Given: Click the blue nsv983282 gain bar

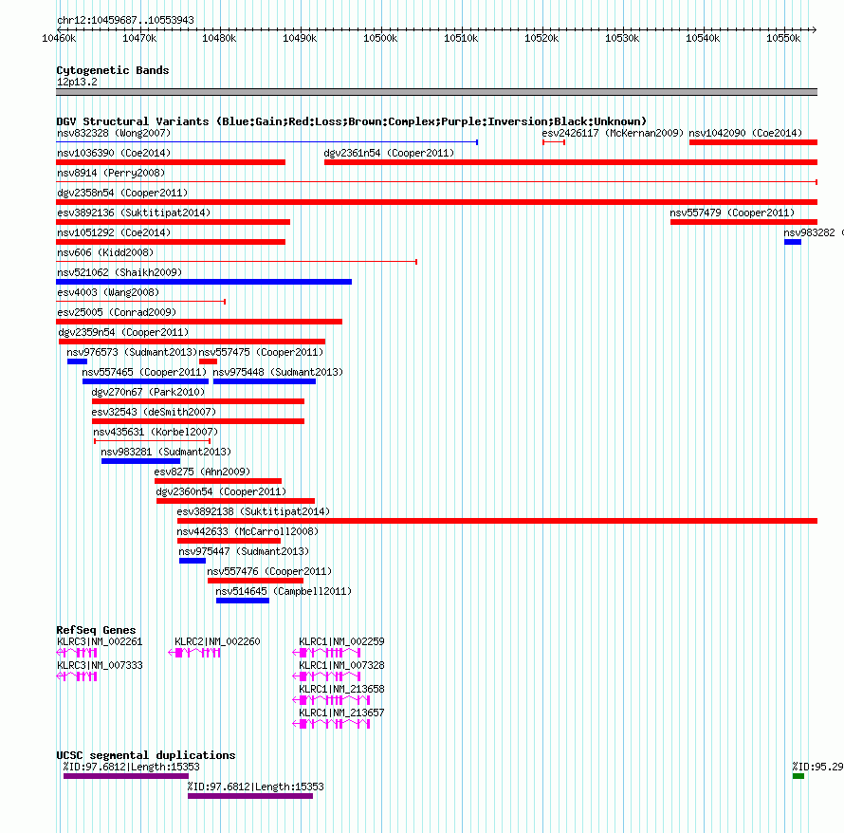Looking at the screenshot, I should click(793, 242).
